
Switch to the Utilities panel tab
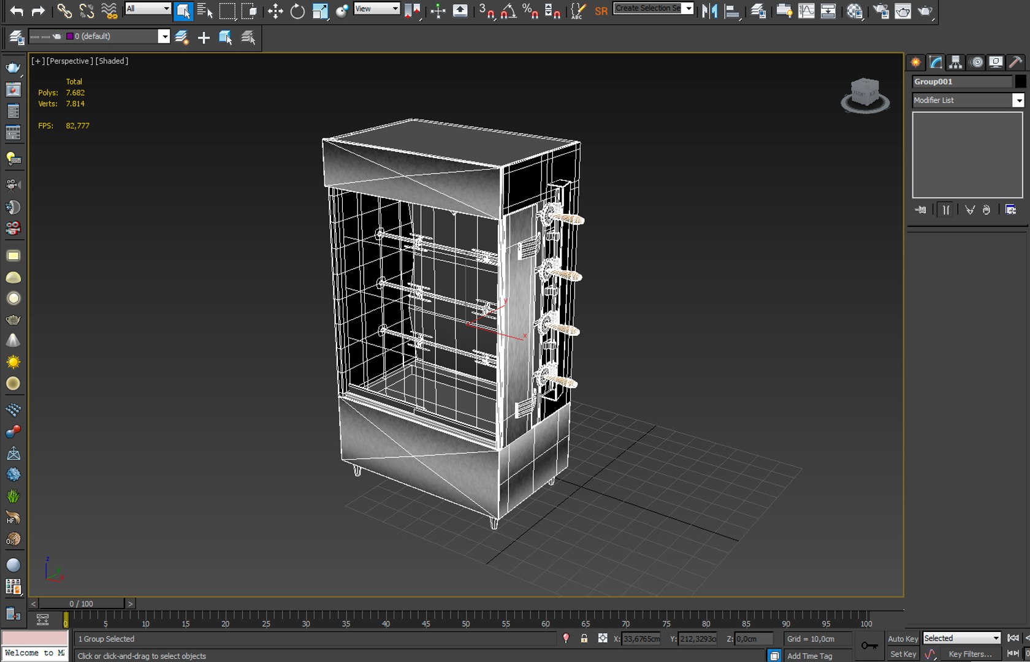(1016, 62)
